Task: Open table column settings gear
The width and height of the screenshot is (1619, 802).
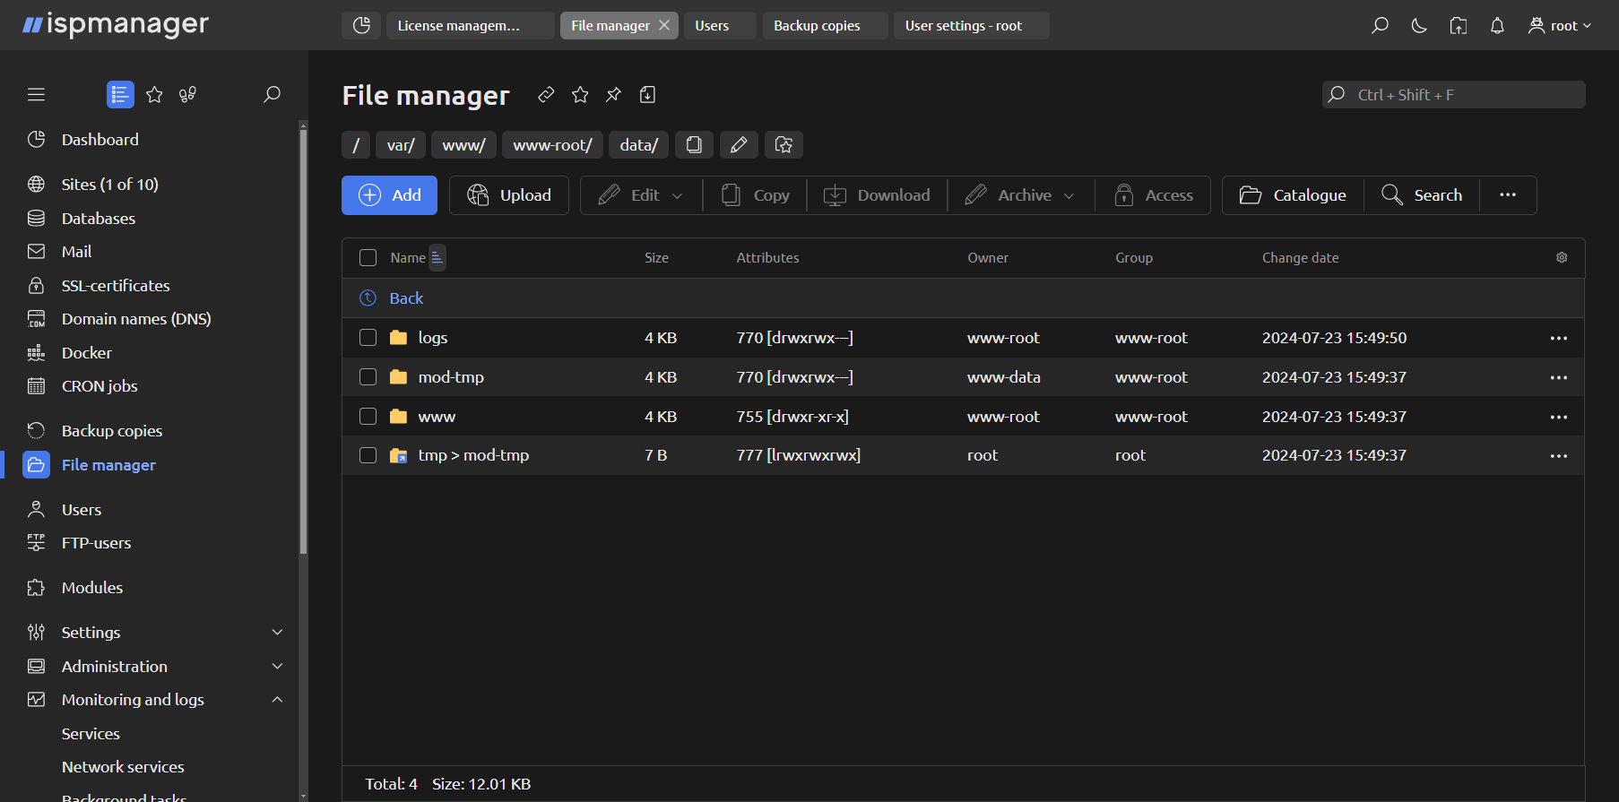Action: 1561,258
